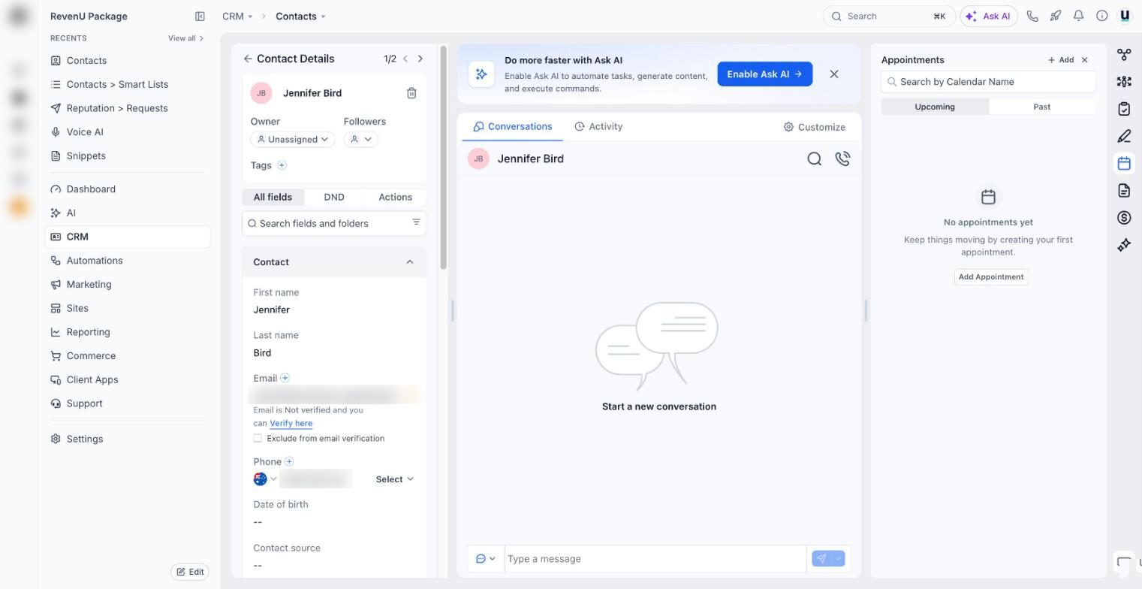Switch to the Actions tab

tap(395, 197)
